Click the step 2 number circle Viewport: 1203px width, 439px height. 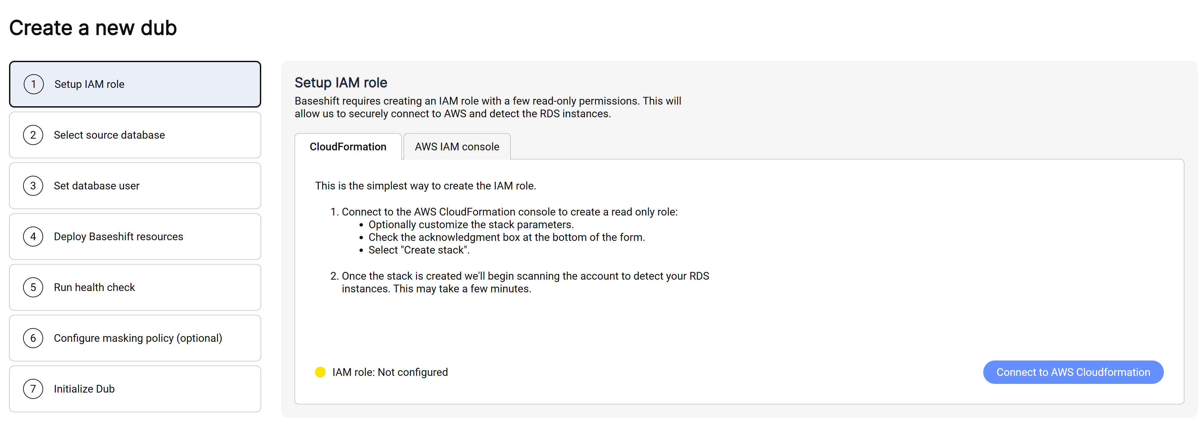point(33,135)
